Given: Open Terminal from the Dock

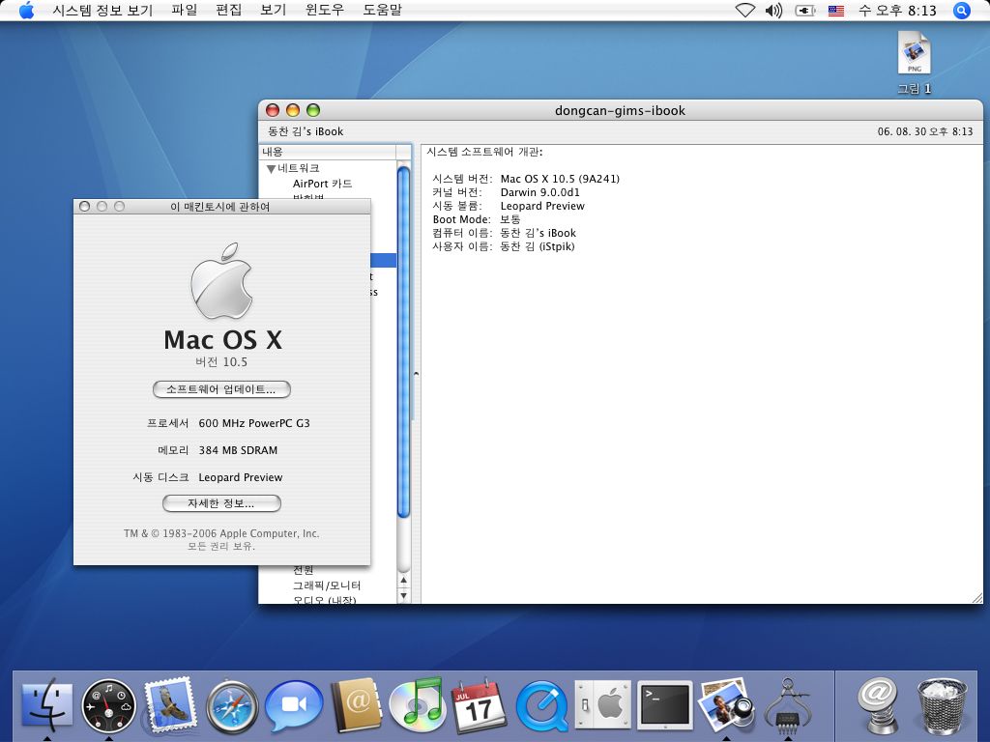Looking at the screenshot, I should pos(665,705).
